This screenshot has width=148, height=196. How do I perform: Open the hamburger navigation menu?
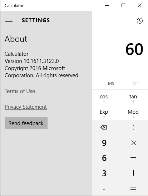[x=9, y=20]
